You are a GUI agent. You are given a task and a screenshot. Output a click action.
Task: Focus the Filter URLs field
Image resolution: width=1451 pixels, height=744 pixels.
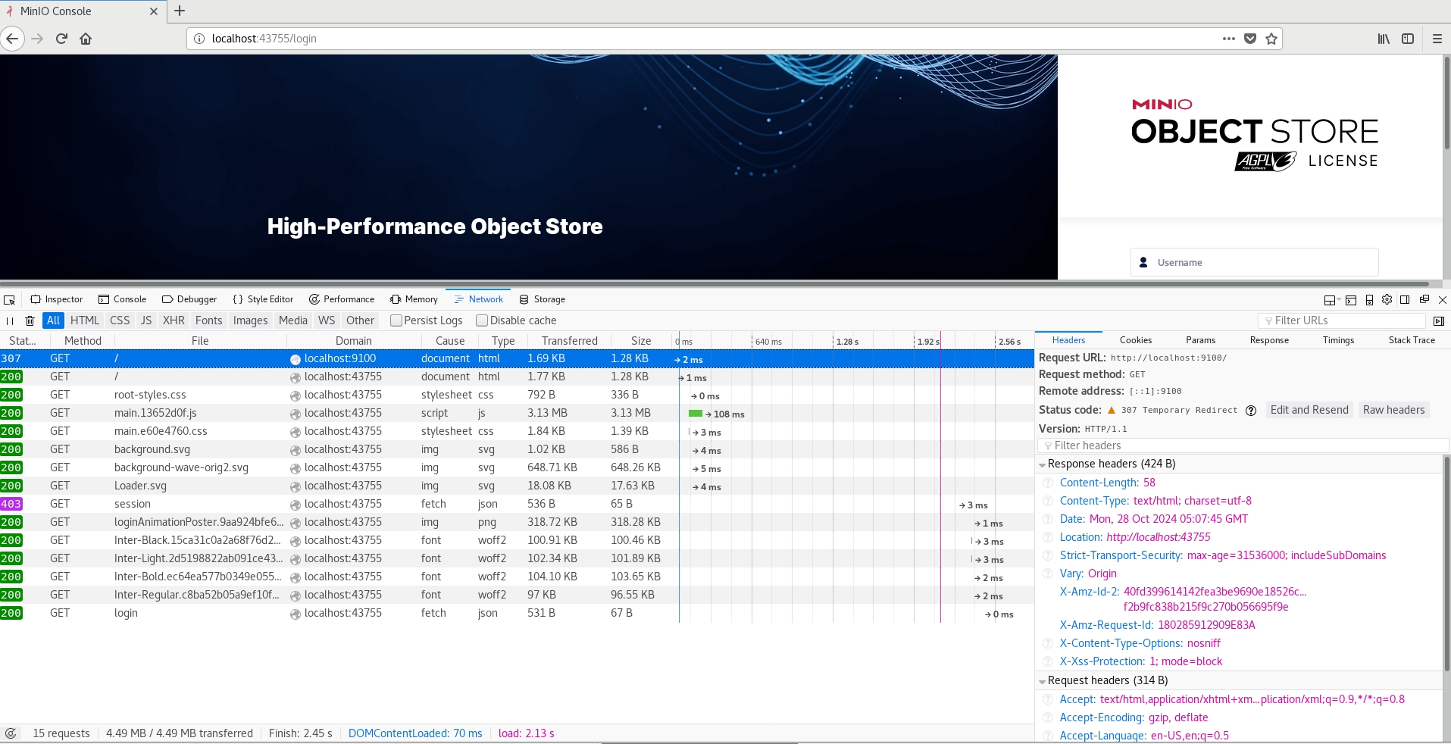(x=1341, y=320)
